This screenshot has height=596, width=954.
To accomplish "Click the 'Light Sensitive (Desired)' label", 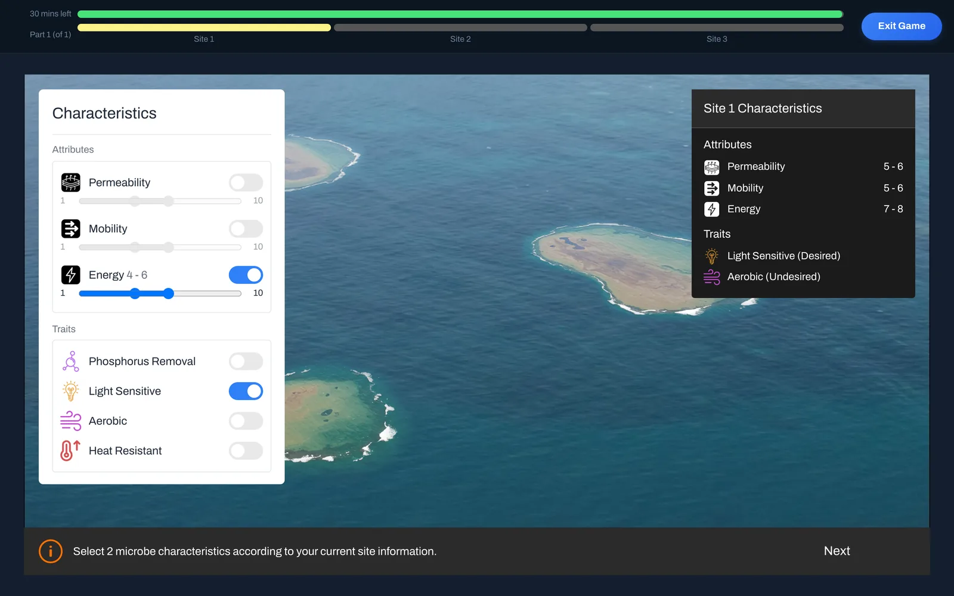I will [783, 256].
